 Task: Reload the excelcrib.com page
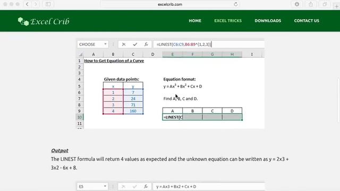coord(236,4)
